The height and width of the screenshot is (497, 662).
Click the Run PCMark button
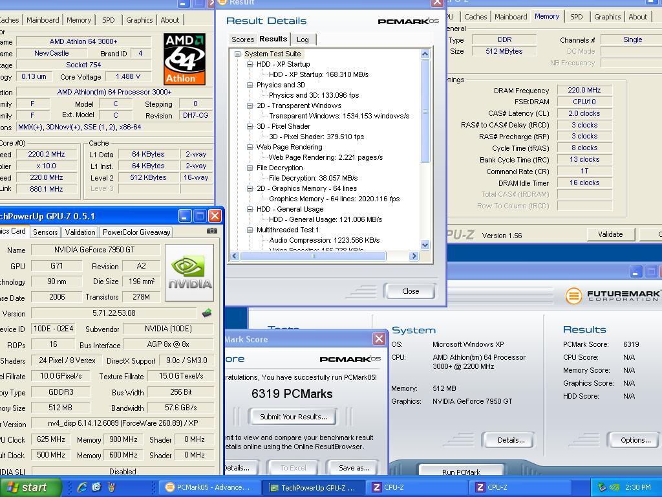461,471
